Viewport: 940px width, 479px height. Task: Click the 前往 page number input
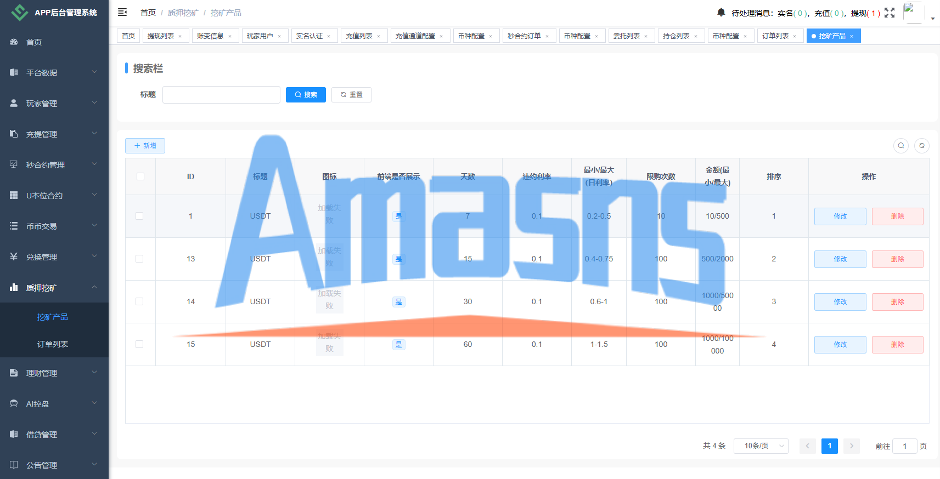905,446
